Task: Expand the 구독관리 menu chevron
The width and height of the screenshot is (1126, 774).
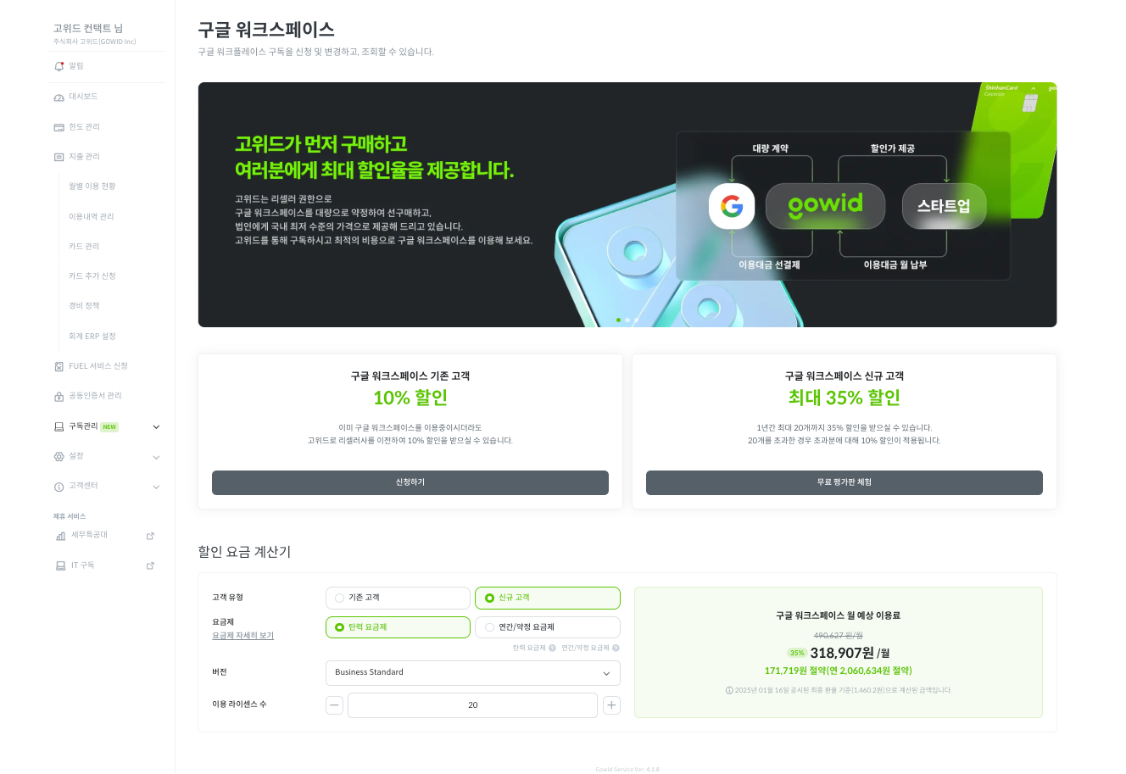Action: [156, 427]
